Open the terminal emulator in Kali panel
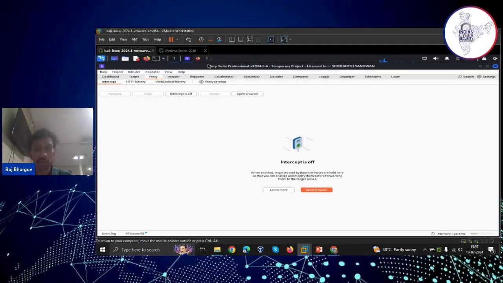The height and width of the screenshot is (283, 503). pos(156,58)
